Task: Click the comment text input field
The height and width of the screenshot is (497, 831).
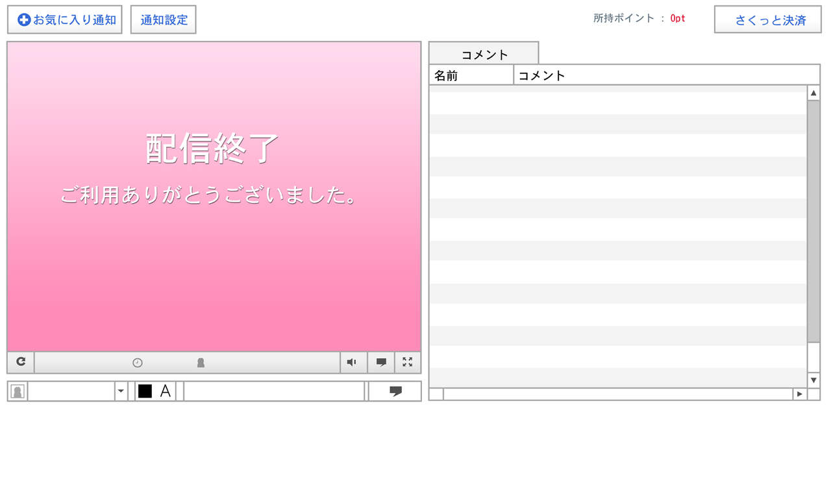Action: pos(274,391)
